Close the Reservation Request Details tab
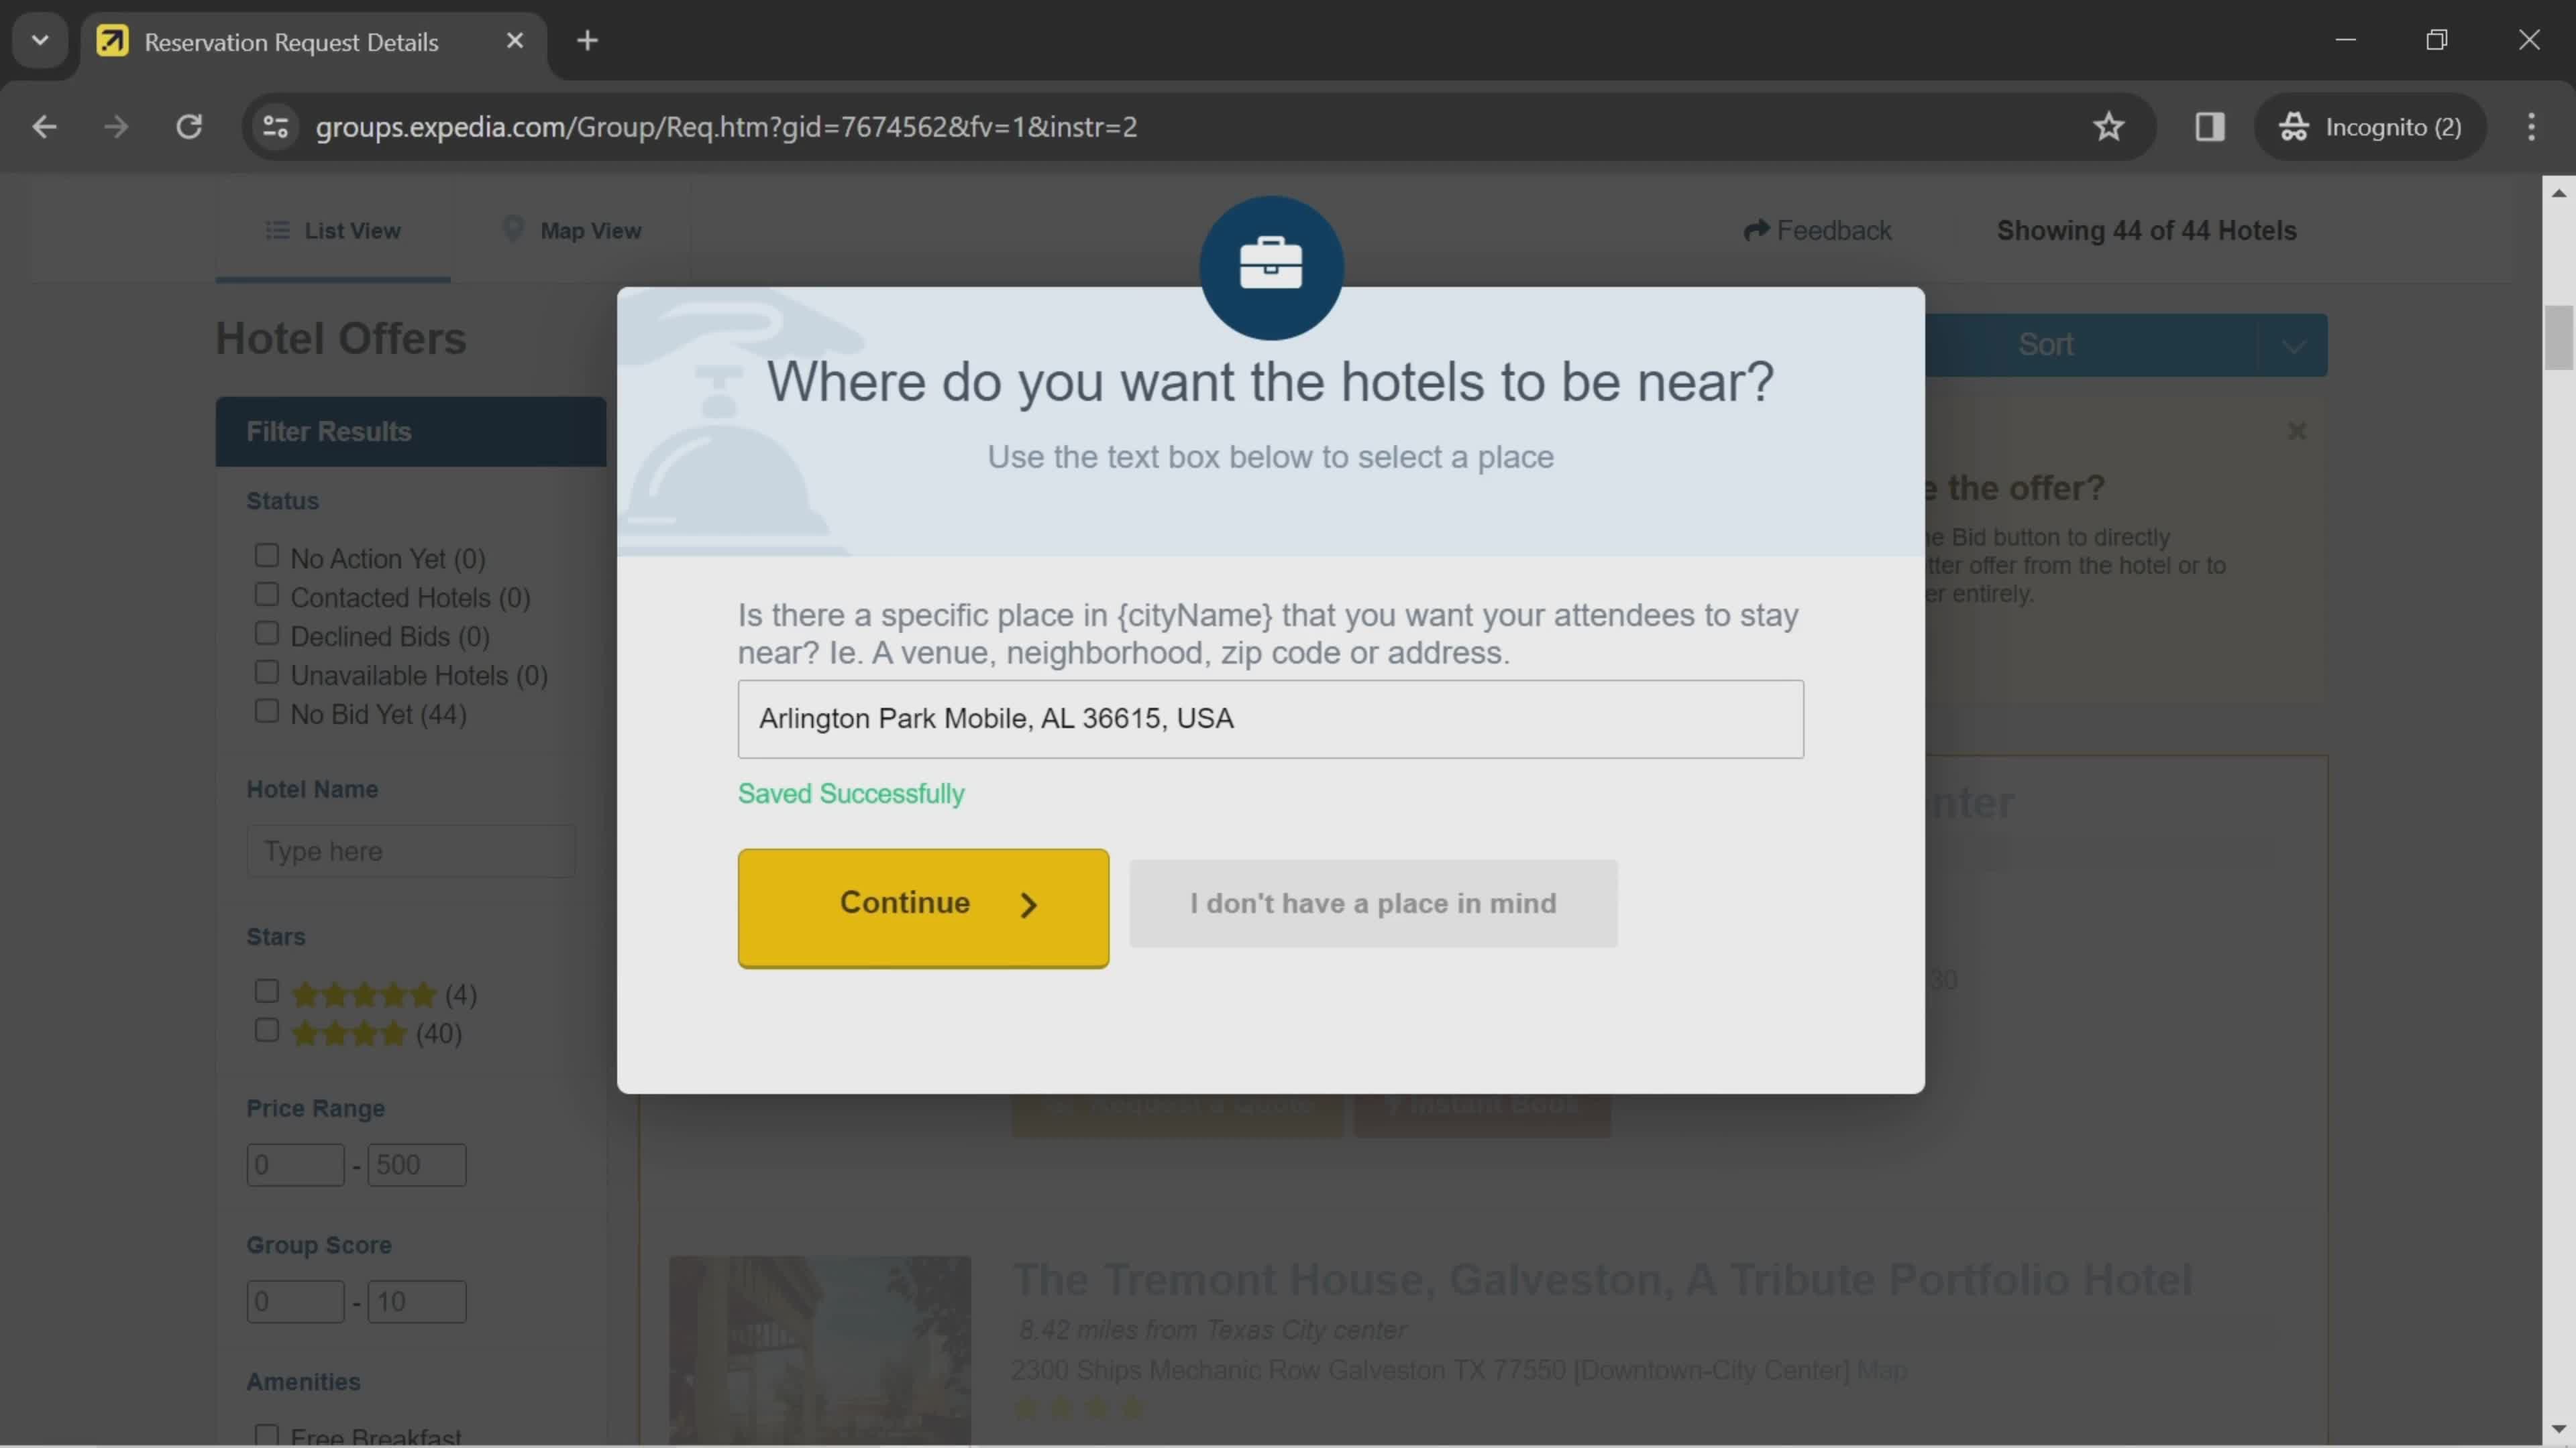The width and height of the screenshot is (2576, 1448). point(514,41)
